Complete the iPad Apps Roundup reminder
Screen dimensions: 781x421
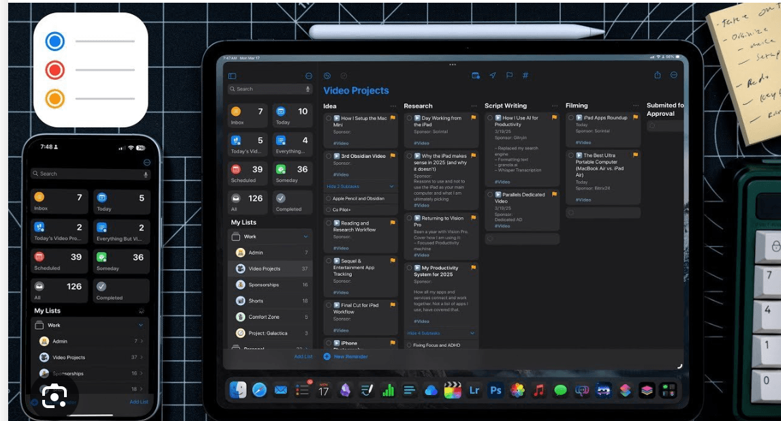click(x=571, y=118)
